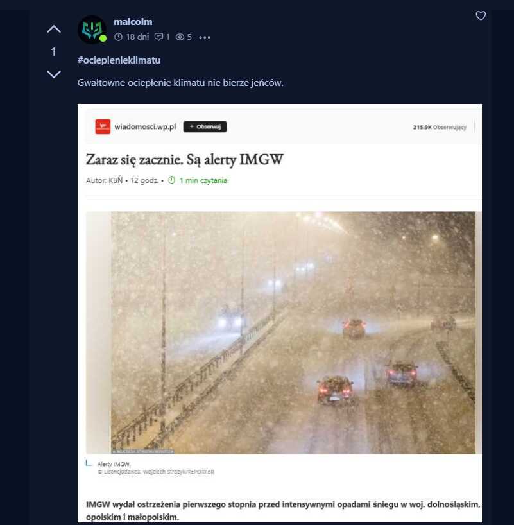This screenshot has width=514, height=525.
Task: Click the red wp.pl logo icon
Action: click(x=103, y=126)
